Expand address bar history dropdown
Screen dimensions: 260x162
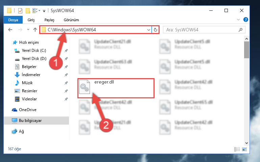[148, 30]
